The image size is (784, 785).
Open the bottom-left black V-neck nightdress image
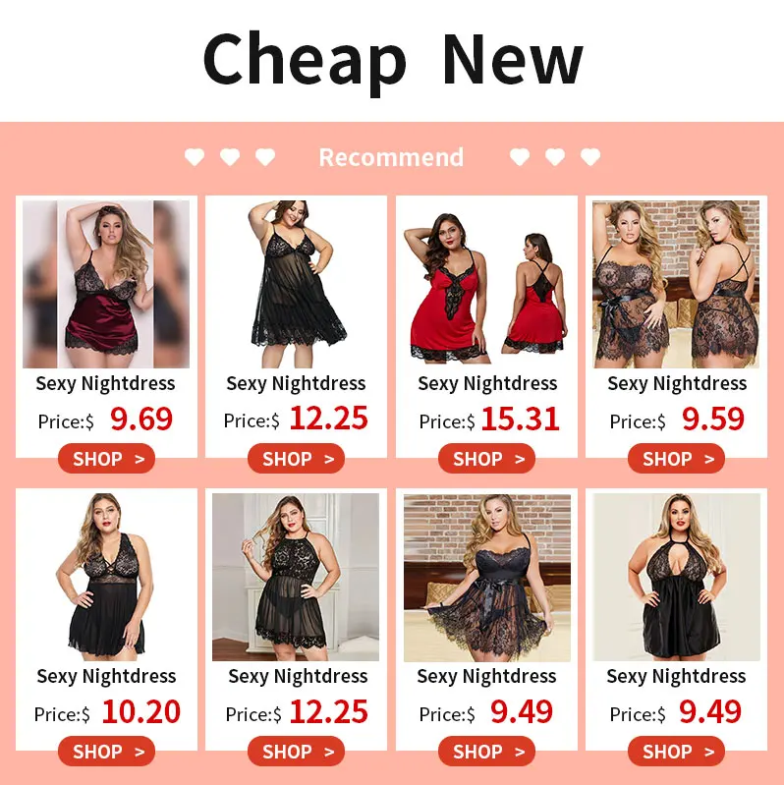click(106, 578)
